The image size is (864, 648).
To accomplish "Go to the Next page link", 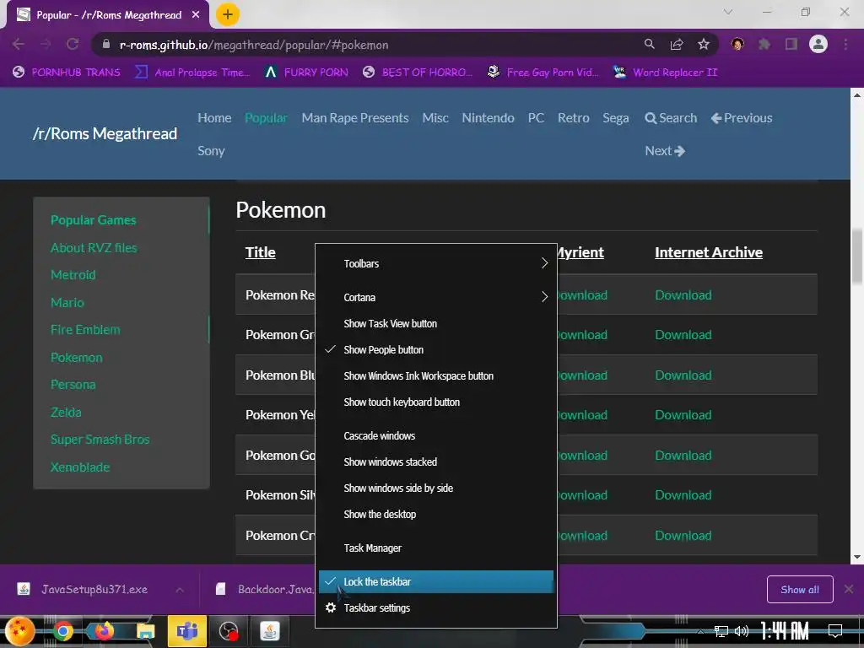I will coord(665,151).
